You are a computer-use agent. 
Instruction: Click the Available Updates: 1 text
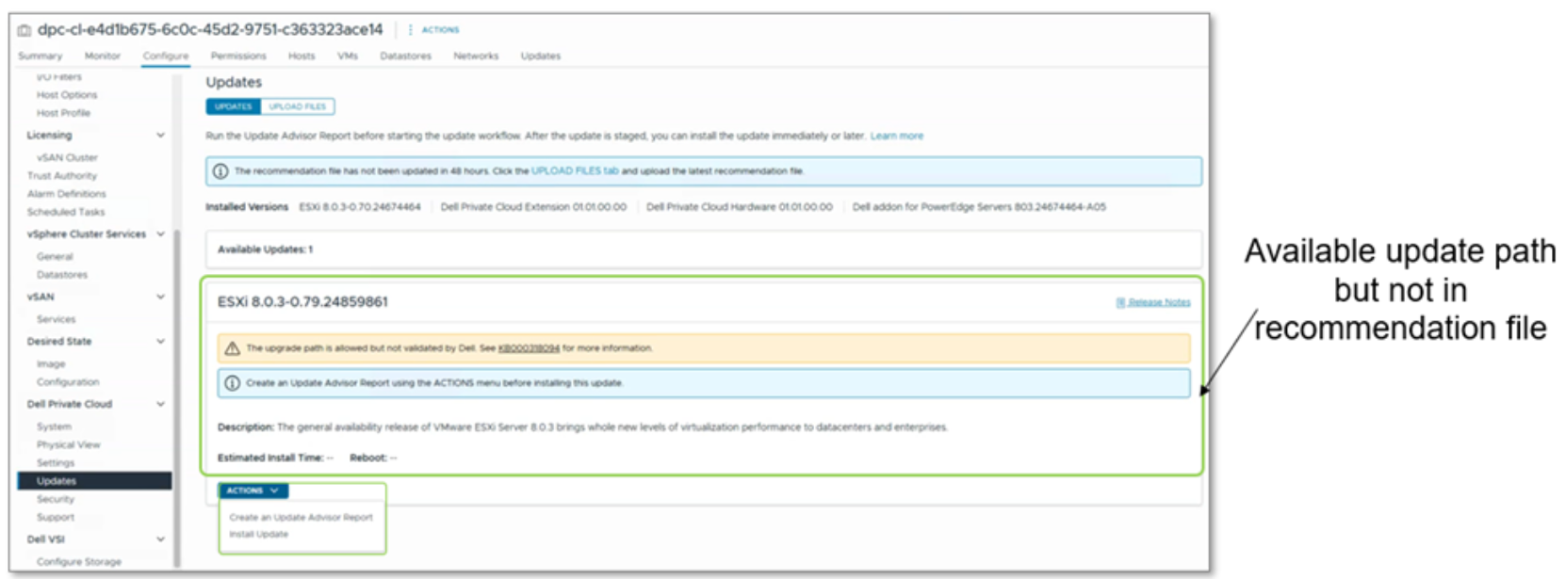click(x=265, y=249)
